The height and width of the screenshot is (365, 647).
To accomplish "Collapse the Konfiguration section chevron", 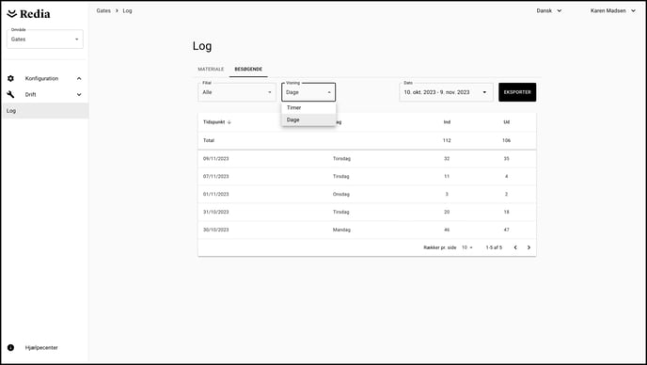I will [79, 78].
